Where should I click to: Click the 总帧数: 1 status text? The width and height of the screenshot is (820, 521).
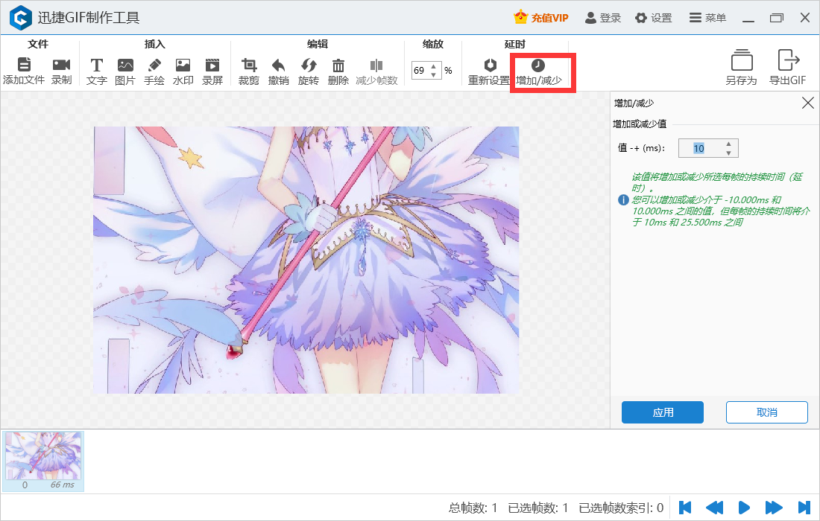(x=473, y=508)
